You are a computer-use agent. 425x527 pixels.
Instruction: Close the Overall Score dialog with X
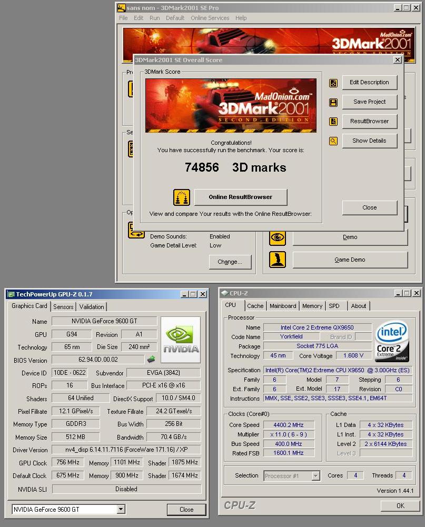click(398, 60)
